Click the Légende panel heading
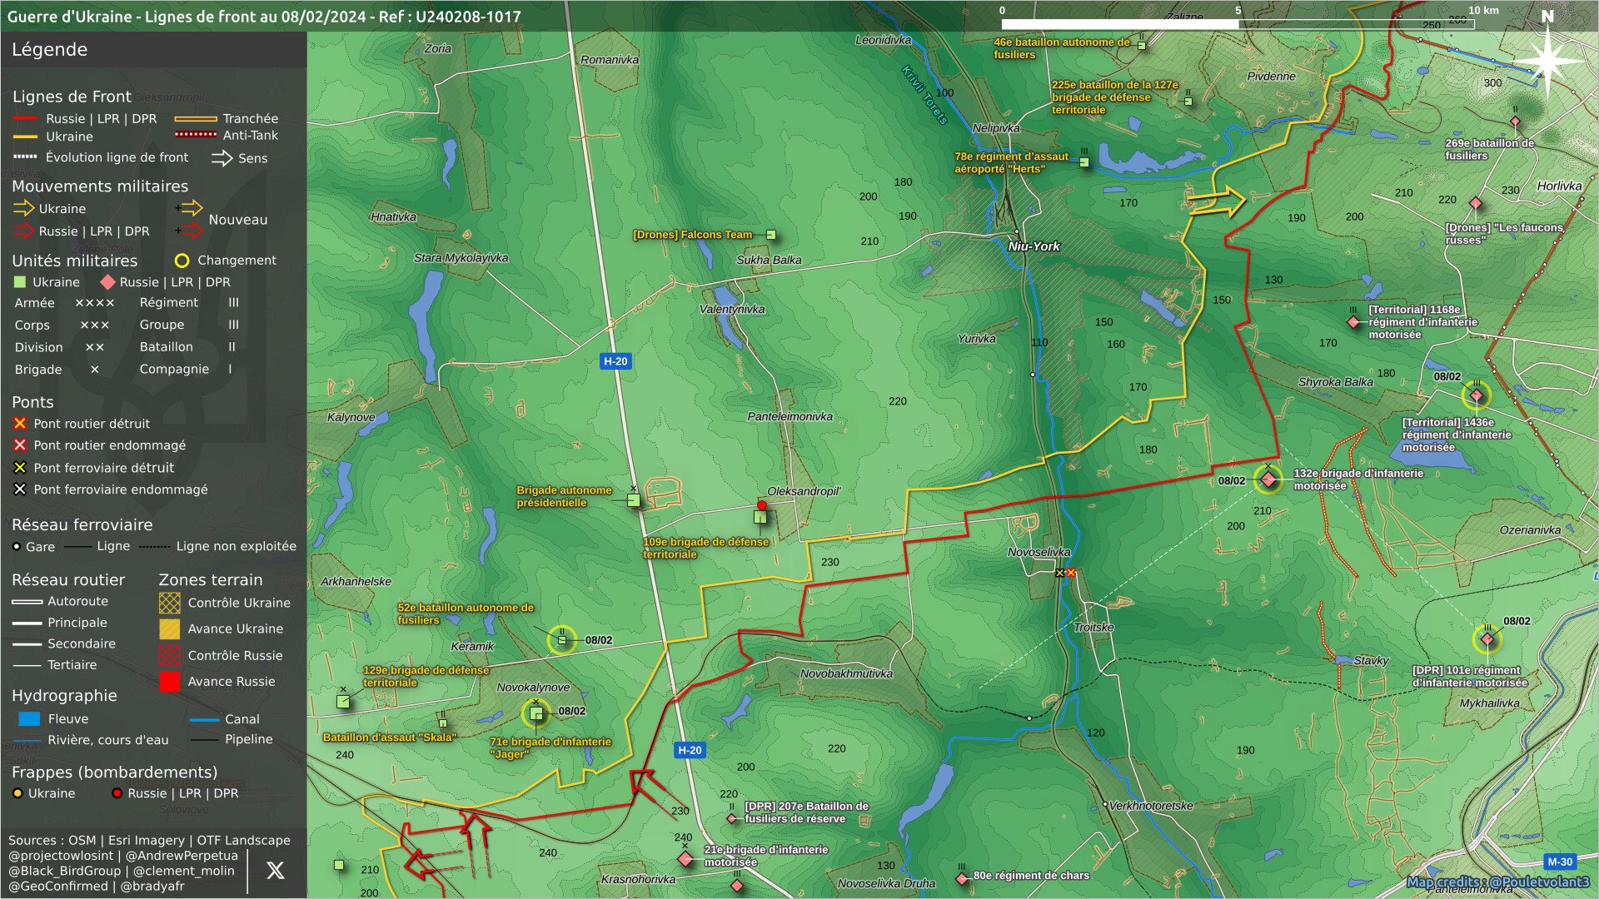This screenshot has height=899, width=1599. tap(49, 49)
